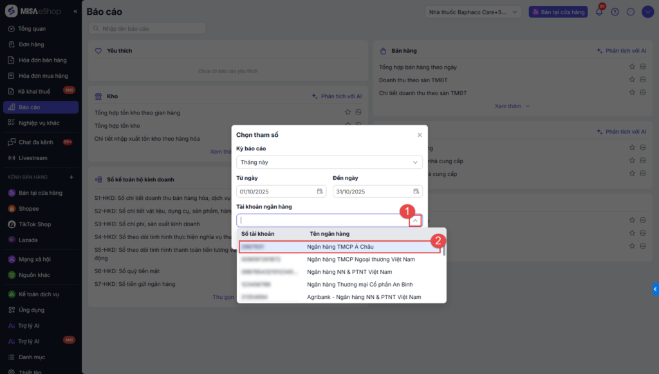Viewport: 659px width, 374px height.
Task: Favorite the Chi tiết doanh thu theo sàn TMĐT report
Action: 632,93
